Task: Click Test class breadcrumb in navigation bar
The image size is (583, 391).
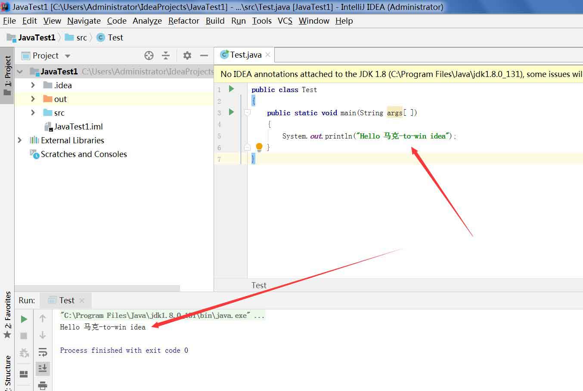Action: click(110, 37)
